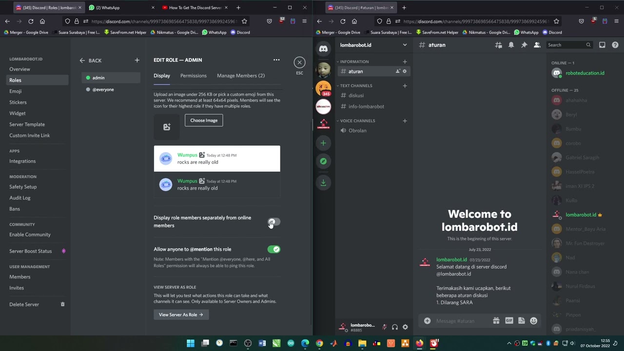Click trash icon beside Delete Server
The image size is (624, 351).
click(x=62, y=304)
